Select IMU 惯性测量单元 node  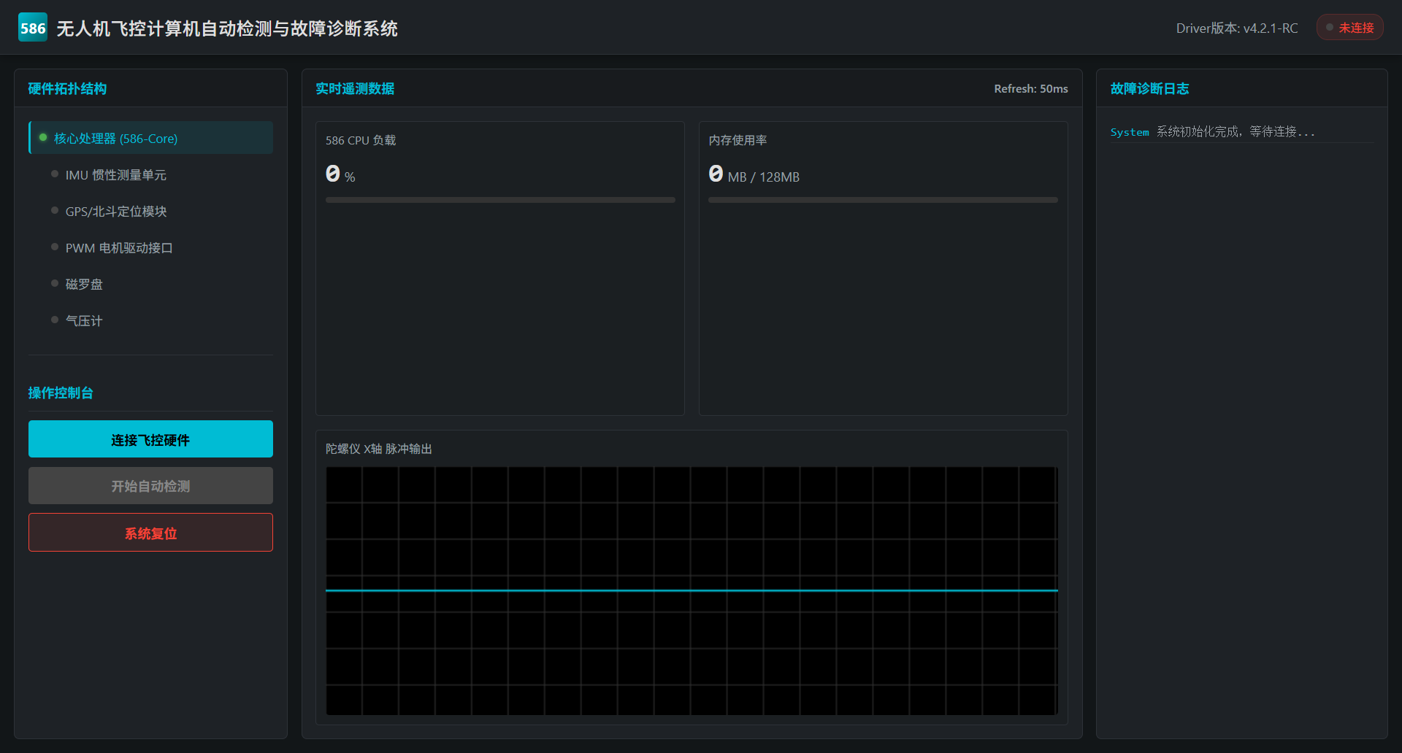(x=115, y=175)
